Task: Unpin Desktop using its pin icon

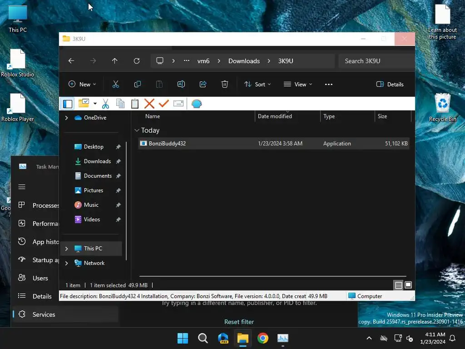Action: 119,147
